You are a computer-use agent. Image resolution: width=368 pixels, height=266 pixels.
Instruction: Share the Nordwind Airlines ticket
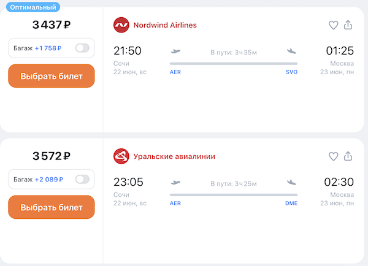coord(348,25)
